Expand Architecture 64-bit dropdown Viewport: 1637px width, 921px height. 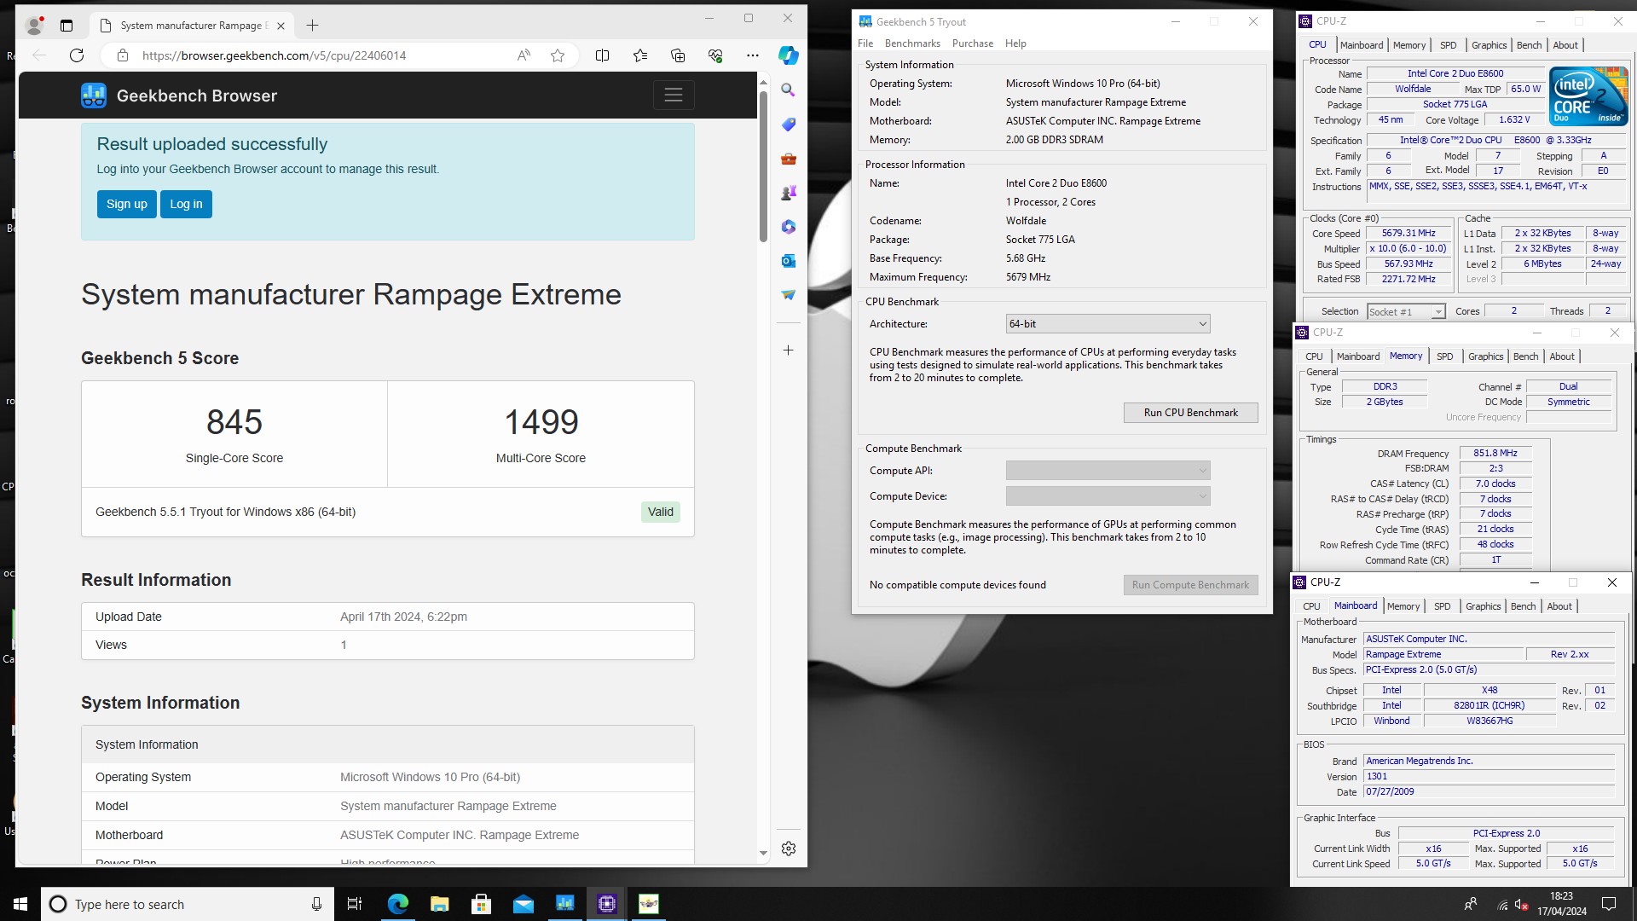pyautogui.click(x=1108, y=324)
